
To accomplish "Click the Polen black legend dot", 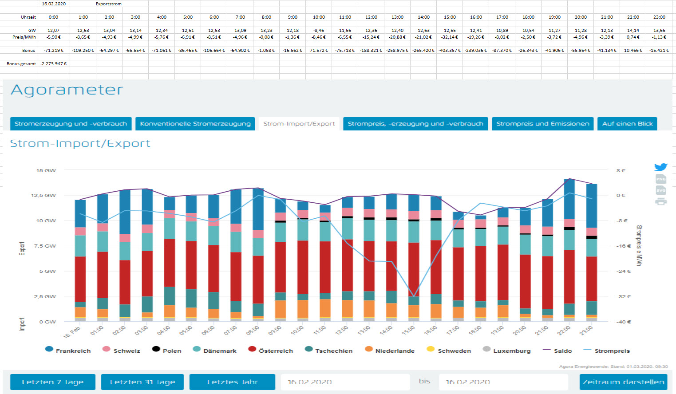I will (x=156, y=349).
